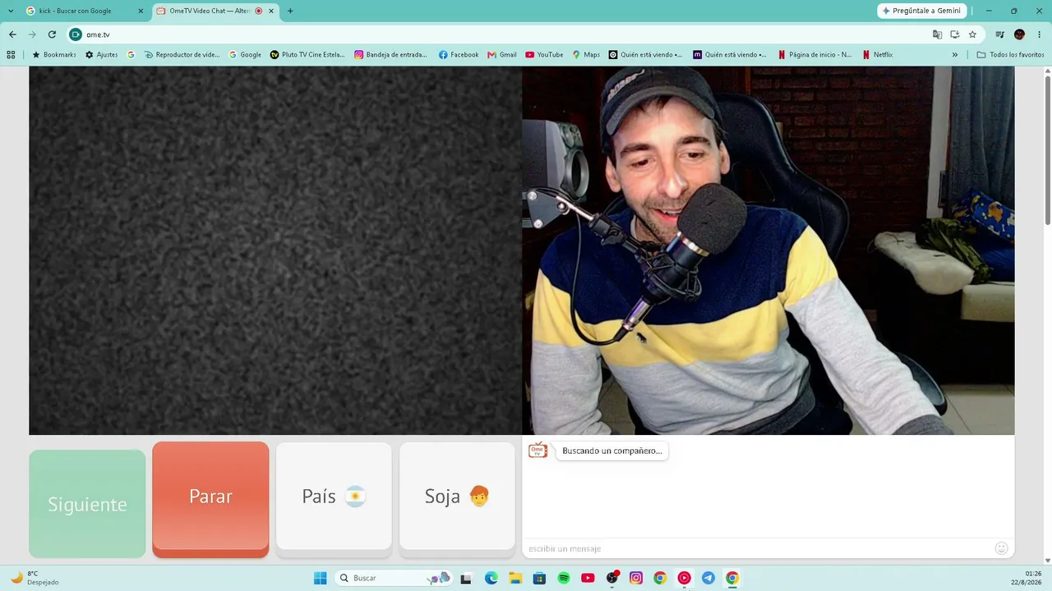The image size is (1052, 591).
Task: Click the OmeTV logo icon in chat
Action: (538, 451)
